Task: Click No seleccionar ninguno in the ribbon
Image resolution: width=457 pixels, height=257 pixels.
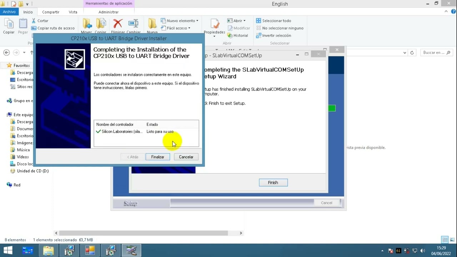Action: 280,28
